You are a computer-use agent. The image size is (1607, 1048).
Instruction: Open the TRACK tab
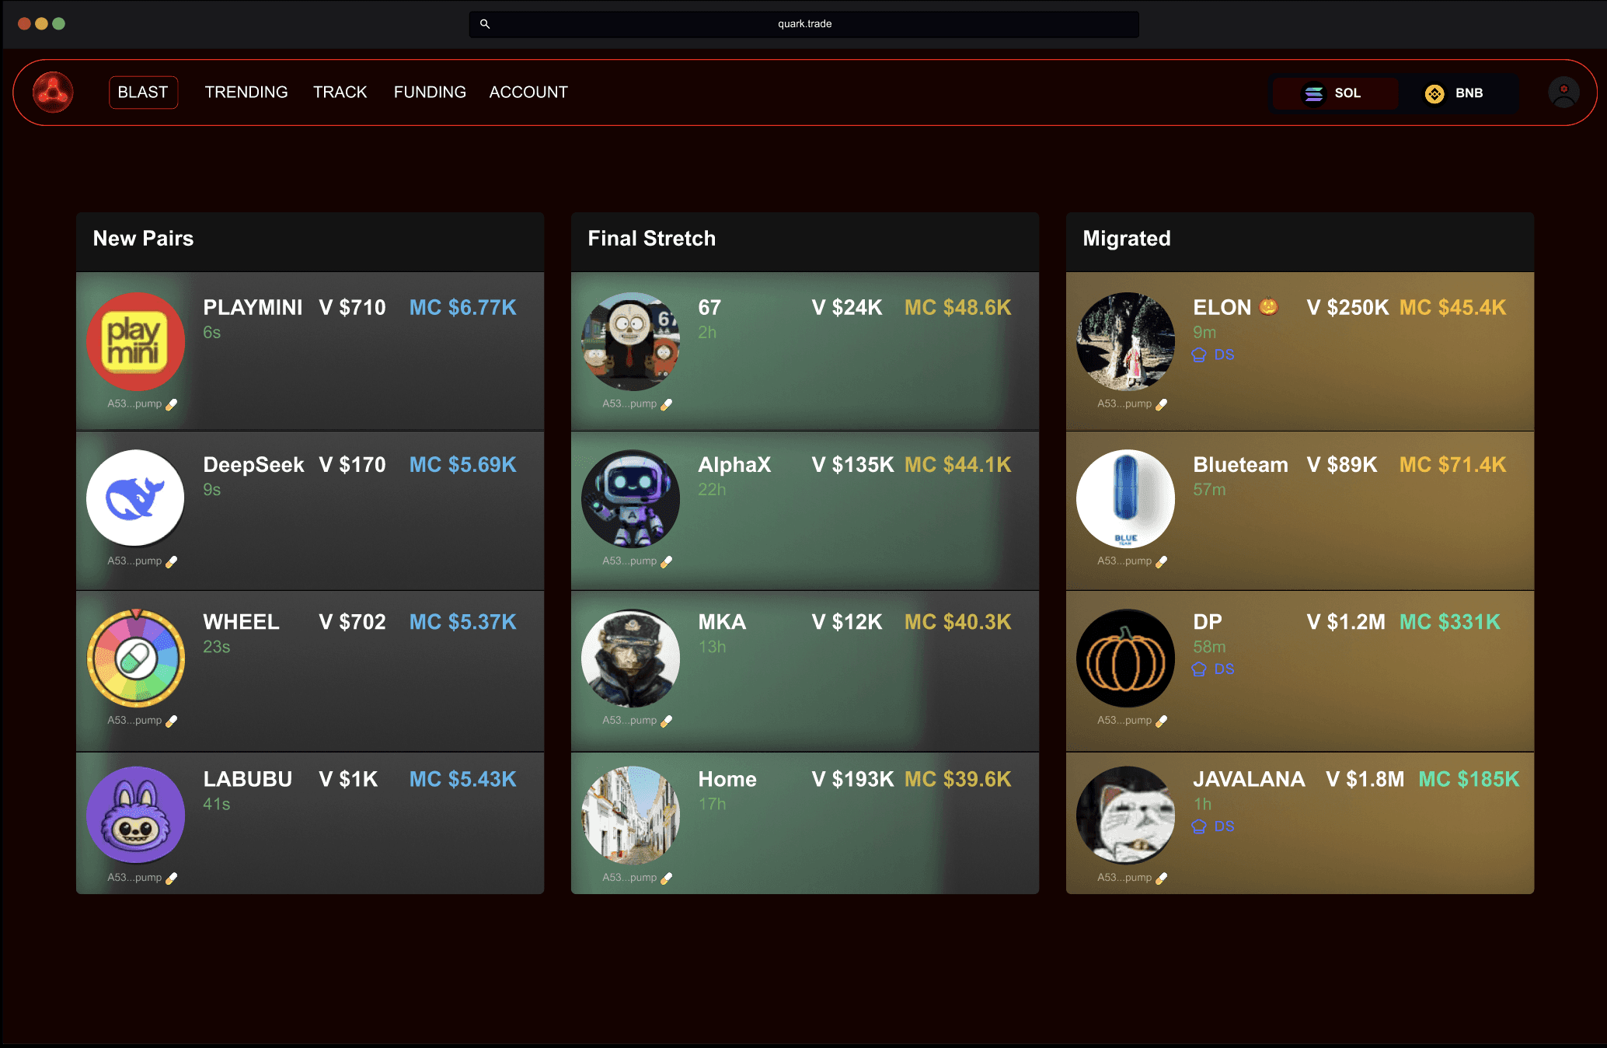pos(340,93)
